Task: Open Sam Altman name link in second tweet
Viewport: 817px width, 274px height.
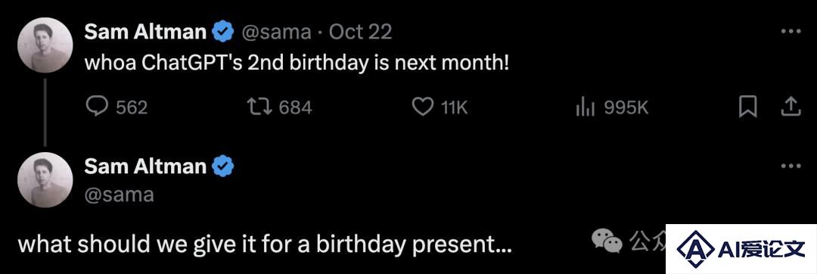Action: tap(145, 167)
